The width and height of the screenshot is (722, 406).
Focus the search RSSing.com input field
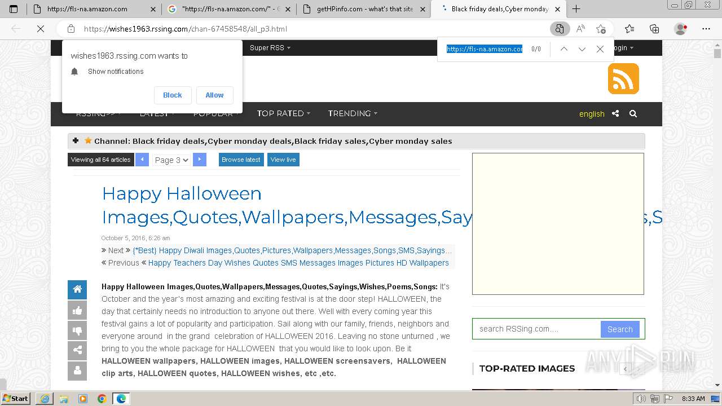coord(536,329)
